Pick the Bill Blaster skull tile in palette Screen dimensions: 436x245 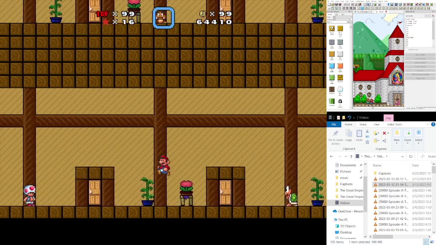click(x=340, y=101)
